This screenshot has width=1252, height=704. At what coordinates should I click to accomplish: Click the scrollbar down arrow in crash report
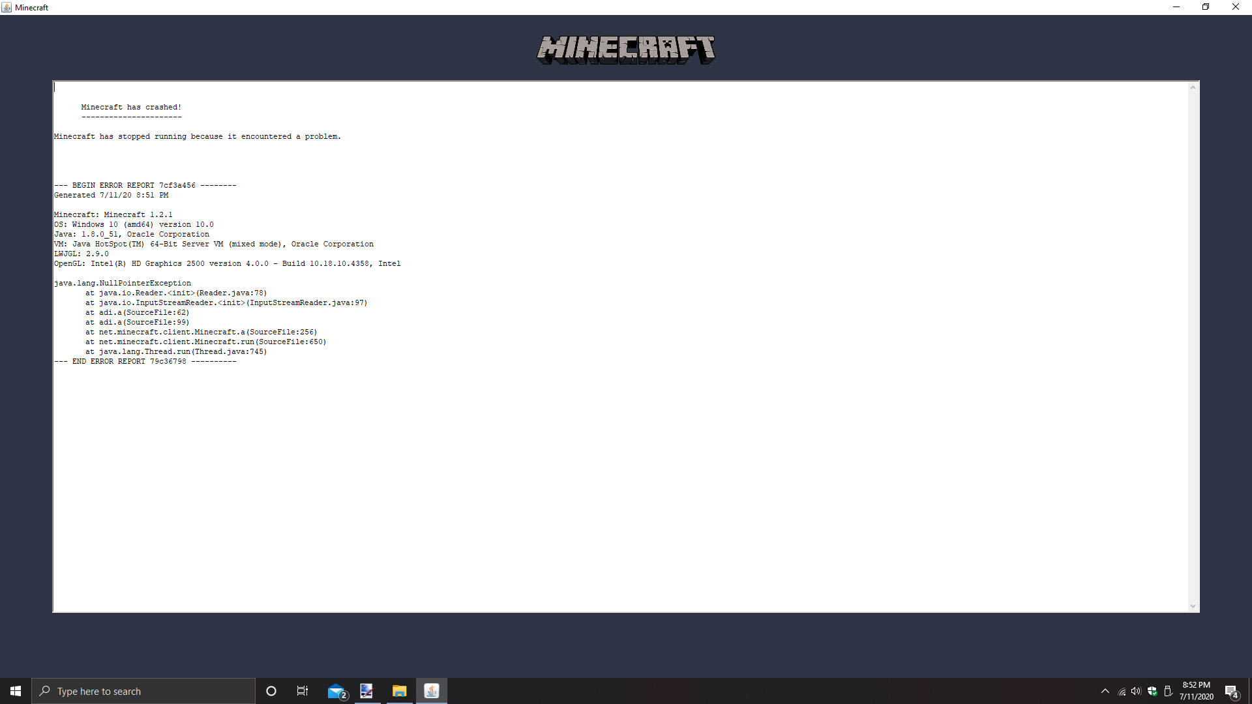pos(1193,606)
